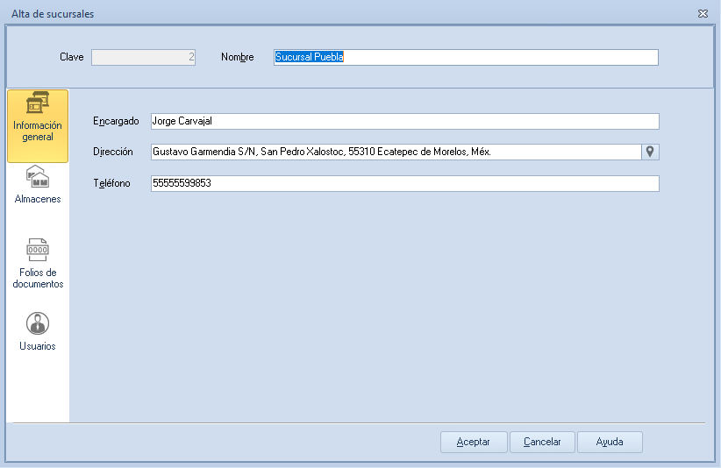Go to the Usuarios person icon
Screen dimensions: 721x468
[38, 323]
